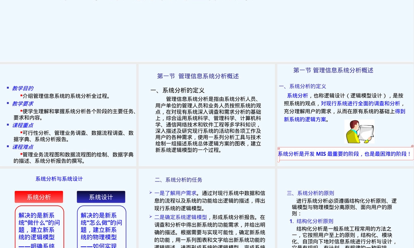The height and width of the screenshot is (248, 414).
Task: Open the 系统分析与系统设计 slide thumbnail
Action: point(68,208)
